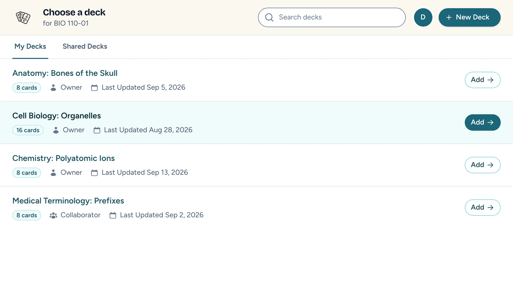Click the 16 cards badge
The height and width of the screenshot is (287, 513).
click(28, 130)
